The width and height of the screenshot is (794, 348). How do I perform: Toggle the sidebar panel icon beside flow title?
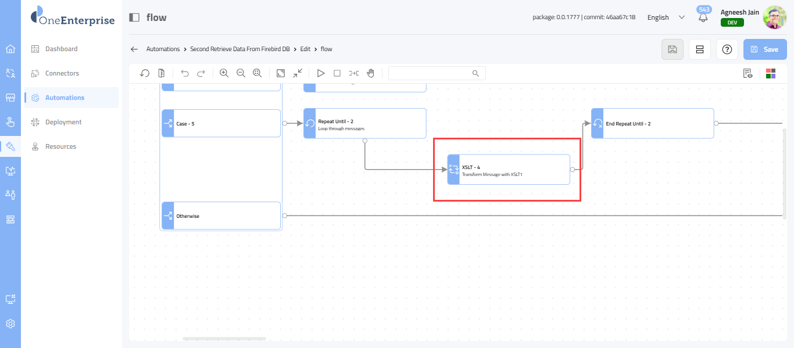134,17
